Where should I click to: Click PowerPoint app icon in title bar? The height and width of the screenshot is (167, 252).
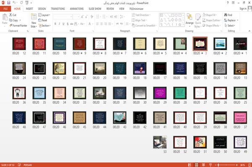(3, 3)
